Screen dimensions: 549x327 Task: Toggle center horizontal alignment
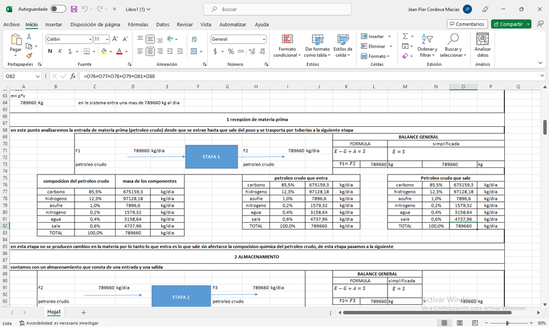point(150,51)
